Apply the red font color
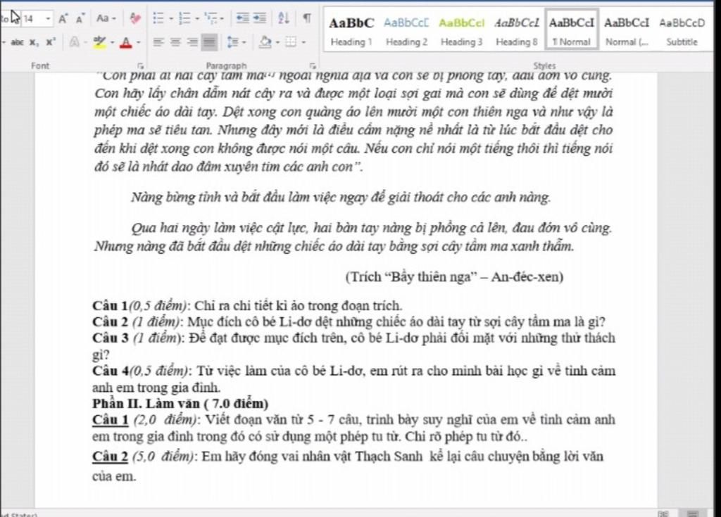 [x=125, y=43]
